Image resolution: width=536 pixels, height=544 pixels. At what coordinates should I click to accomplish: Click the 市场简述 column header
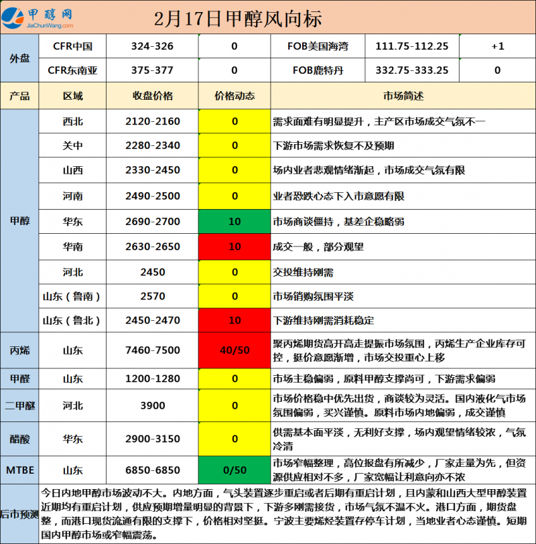tap(403, 96)
